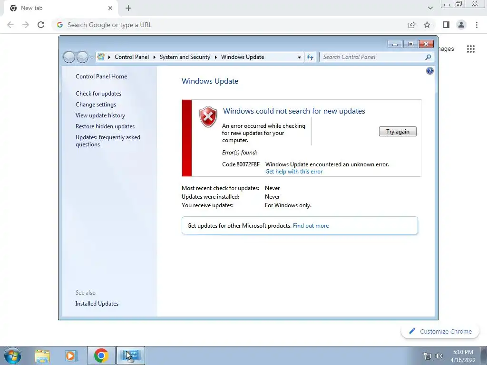
Task: Open Chrome side panel icon
Action: [446, 25]
